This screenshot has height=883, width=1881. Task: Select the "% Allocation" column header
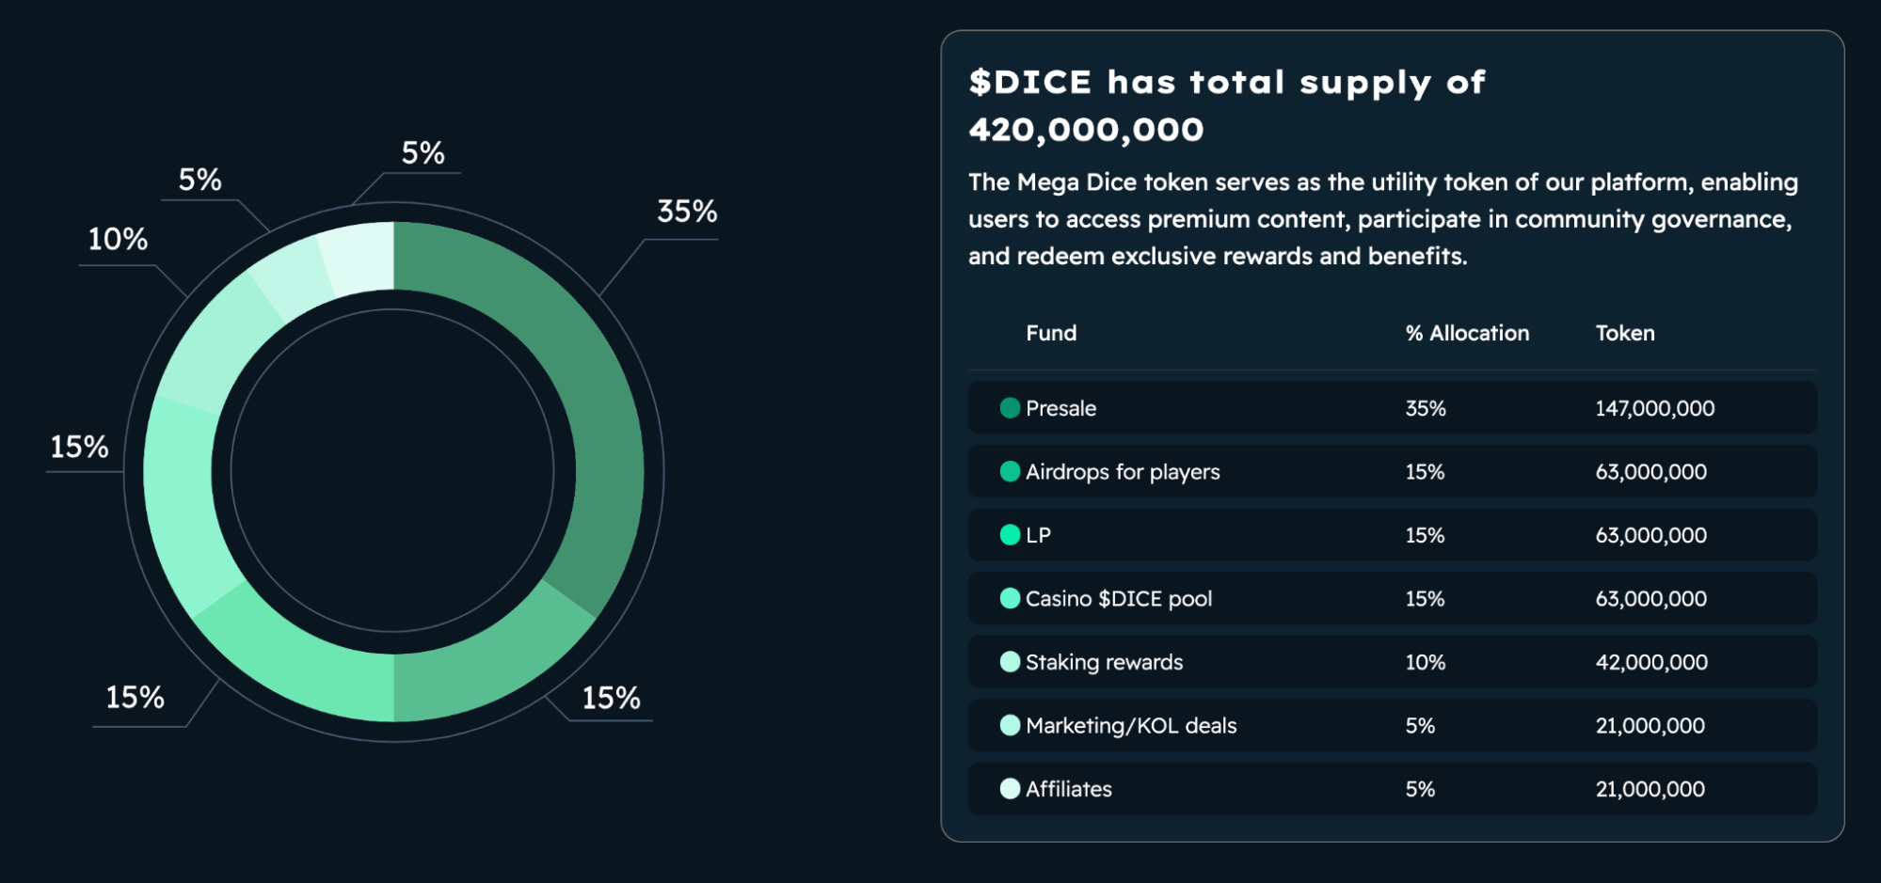click(1467, 334)
